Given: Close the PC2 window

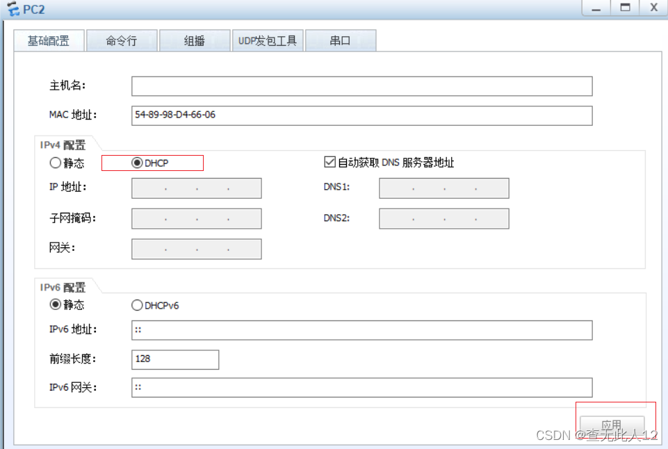Looking at the screenshot, I should (x=654, y=8).
